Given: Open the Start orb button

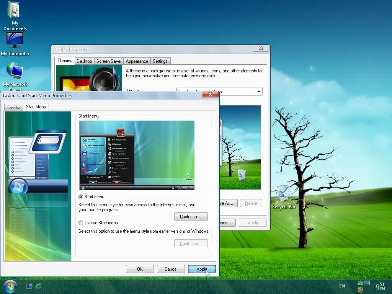Looking at the screenshot, I should click(10, 286).
